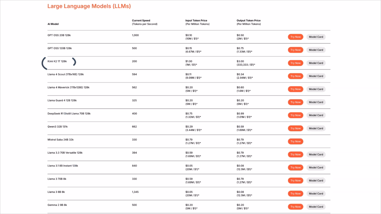
Task: Show the Model Card for Llama 4 Maverick
Action: click(316, 89)
